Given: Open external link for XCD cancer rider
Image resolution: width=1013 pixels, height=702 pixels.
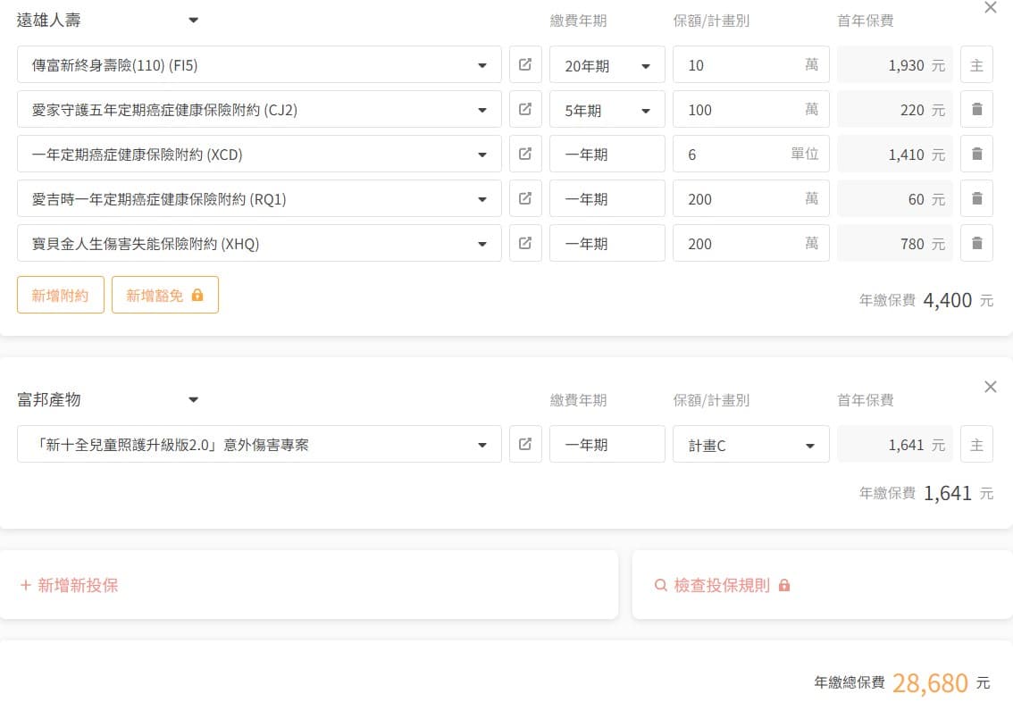Looking at the screenshot, I should tap(525, 155).
